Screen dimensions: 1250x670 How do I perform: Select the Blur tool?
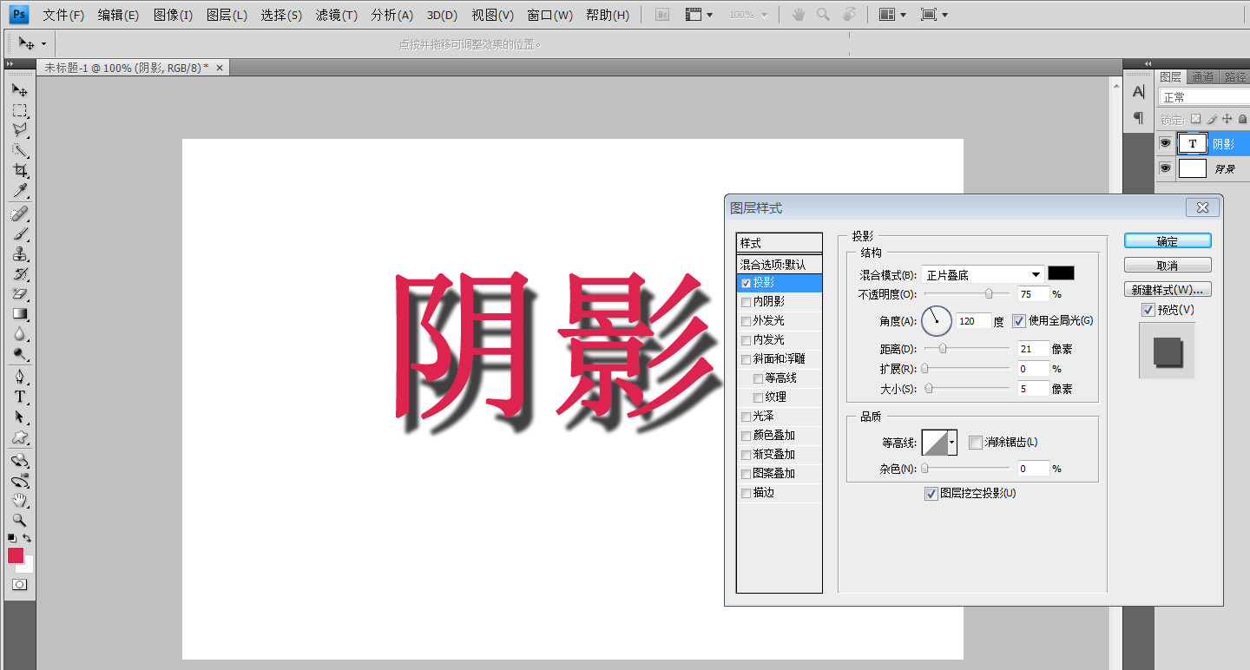(19, 333)
